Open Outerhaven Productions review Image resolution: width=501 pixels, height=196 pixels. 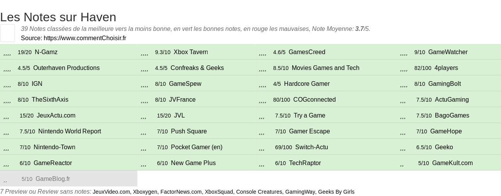(66, 68)
